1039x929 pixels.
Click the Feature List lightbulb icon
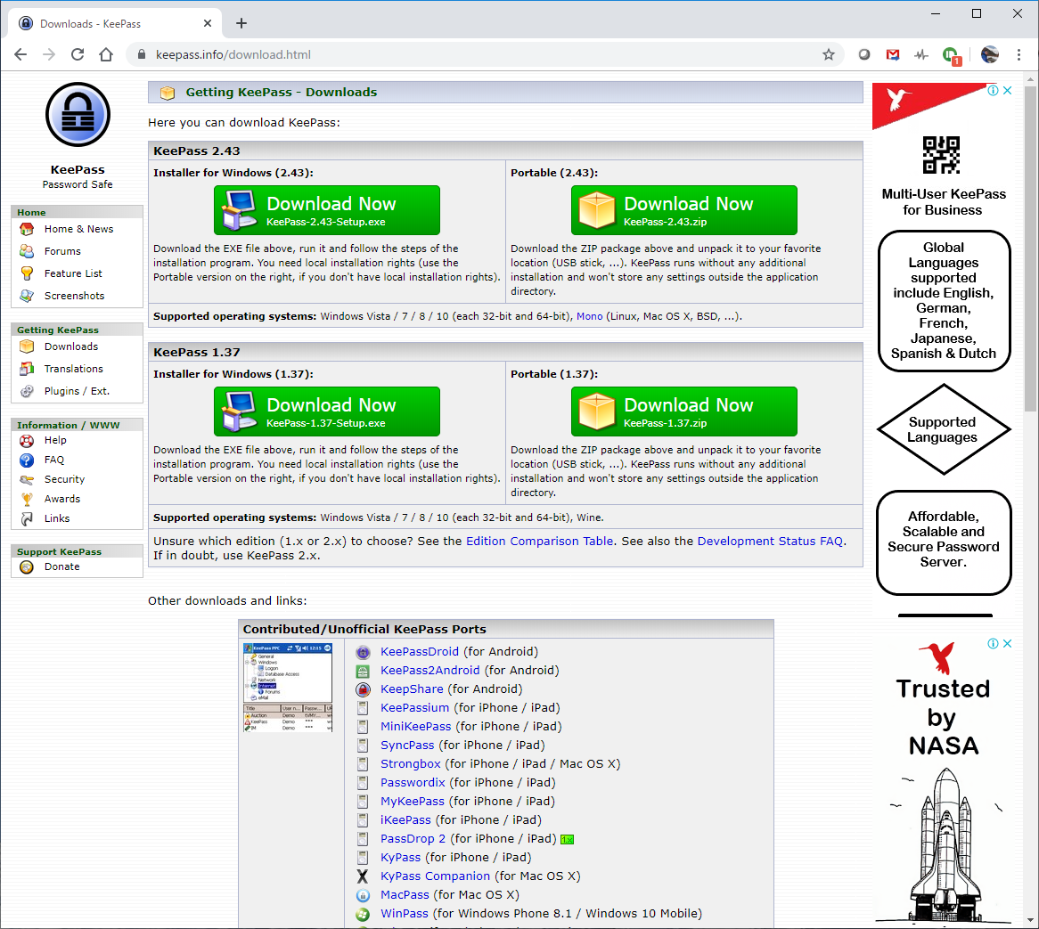[x=27, y=273]
